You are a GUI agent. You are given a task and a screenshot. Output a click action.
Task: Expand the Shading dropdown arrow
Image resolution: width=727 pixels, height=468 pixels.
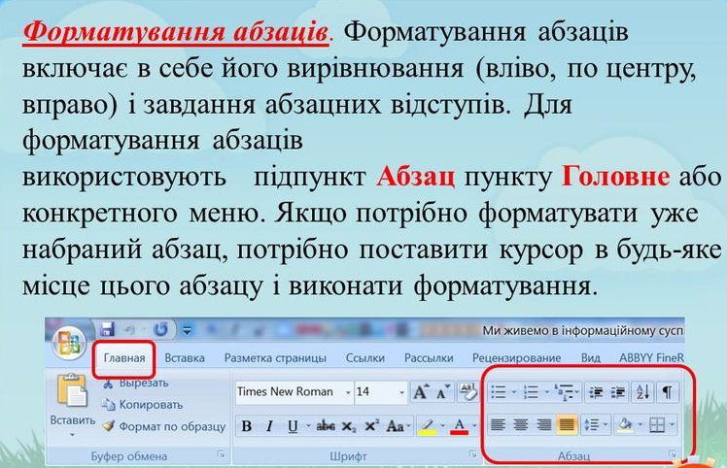point(640,424)
